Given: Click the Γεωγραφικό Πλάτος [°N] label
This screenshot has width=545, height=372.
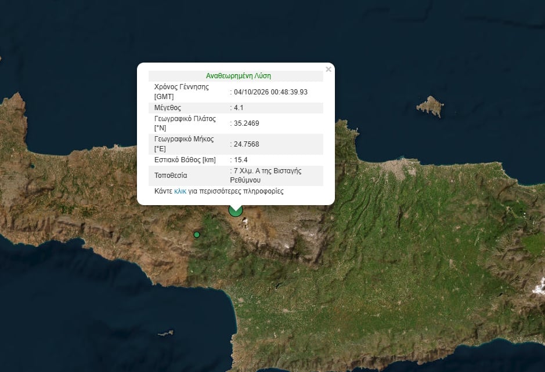Looking at the screenshot, I should pyautogui.click(x=185, y=123).
